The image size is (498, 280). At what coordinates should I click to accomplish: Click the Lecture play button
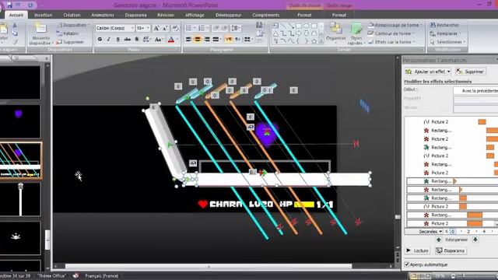(x=417, y=250)
